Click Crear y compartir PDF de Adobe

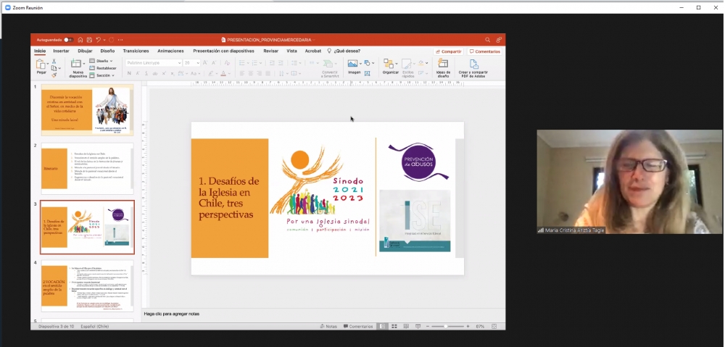[x=473, y=65]
